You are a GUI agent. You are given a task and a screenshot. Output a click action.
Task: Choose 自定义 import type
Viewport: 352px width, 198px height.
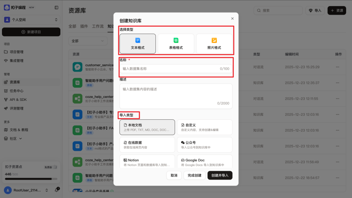coord(204,127)
